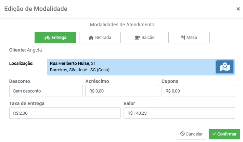Click the Rua Heriberto Hulse address box

pyautogui.click(x=130, y=67)
